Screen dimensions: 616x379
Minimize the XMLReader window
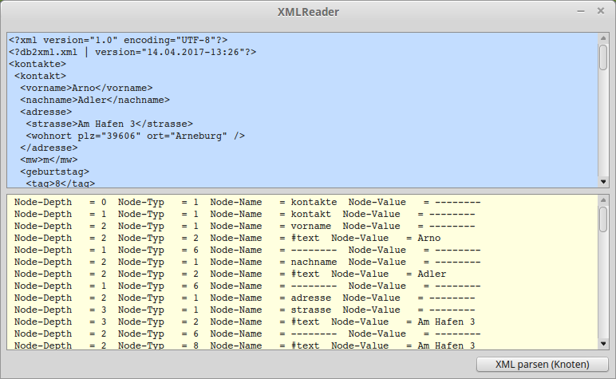pyautogui.click(x=578, y=12)
